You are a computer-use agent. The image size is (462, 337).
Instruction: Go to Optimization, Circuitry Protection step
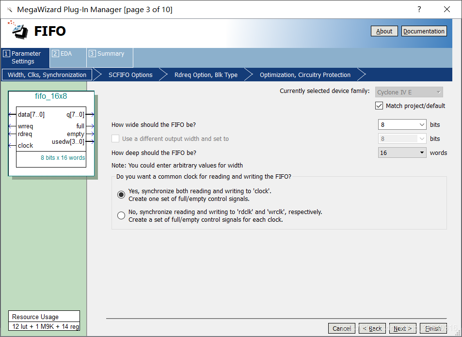click(305, 75)
